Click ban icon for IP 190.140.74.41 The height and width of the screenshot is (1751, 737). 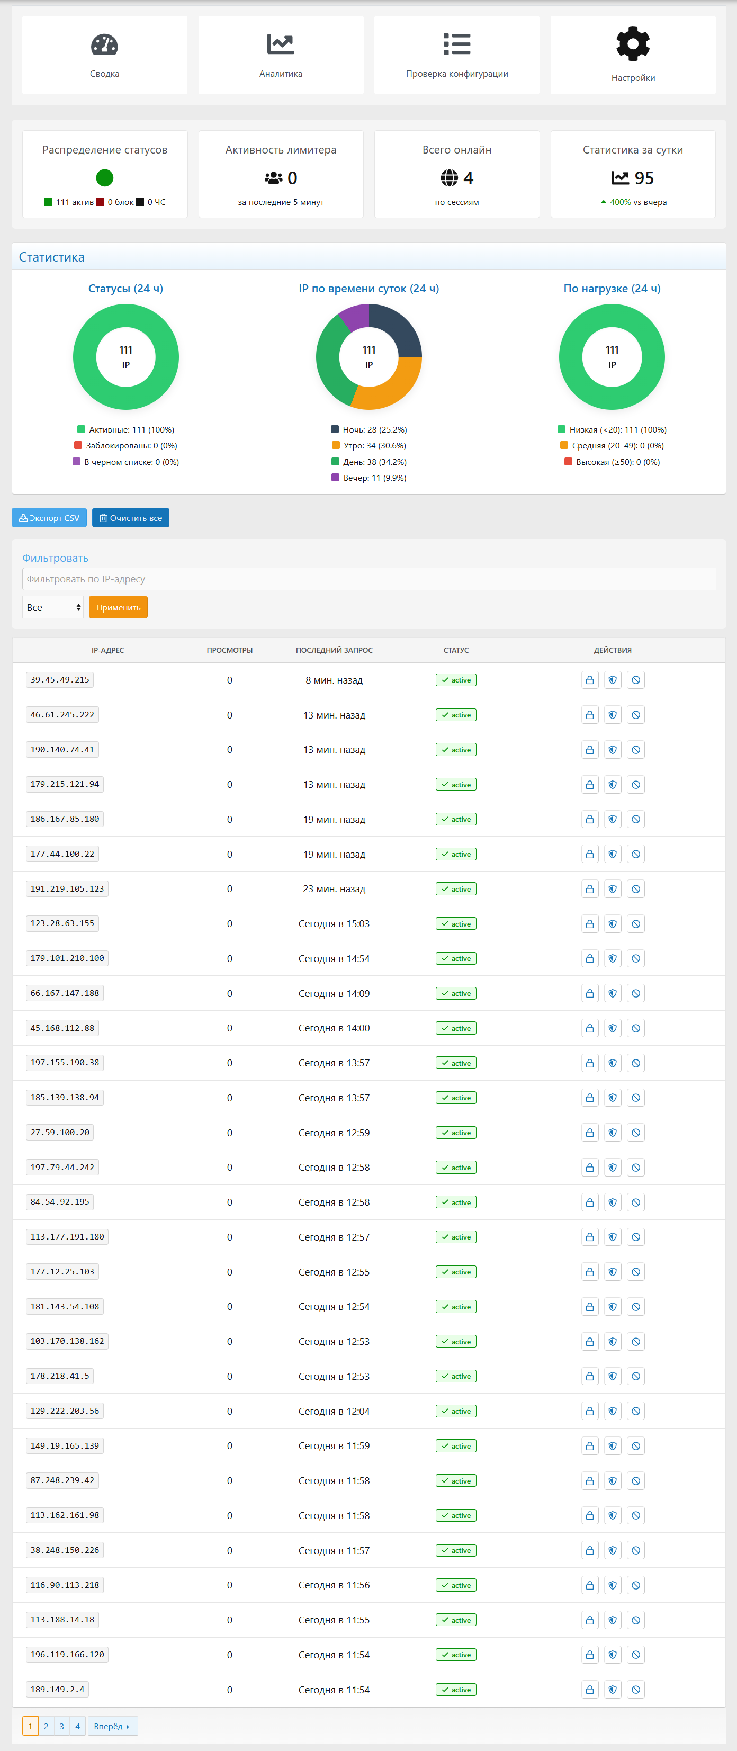click(636, 750)
